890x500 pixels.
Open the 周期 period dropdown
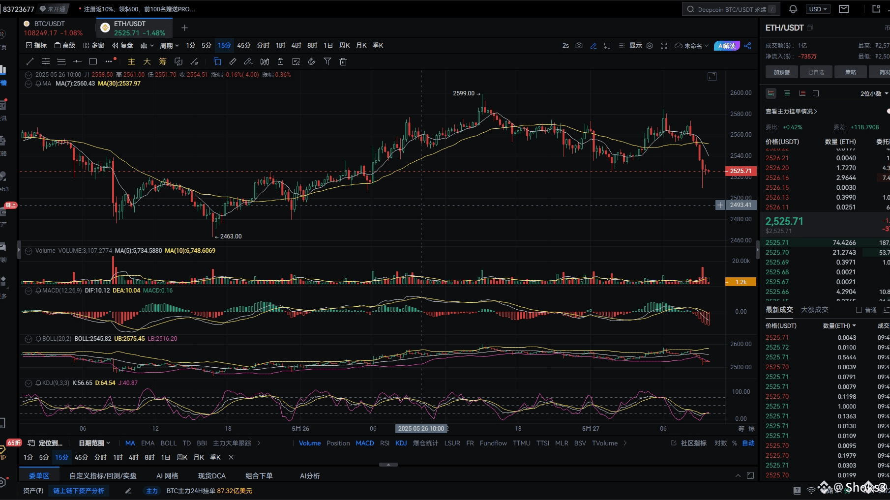click(x=169, y=45)
